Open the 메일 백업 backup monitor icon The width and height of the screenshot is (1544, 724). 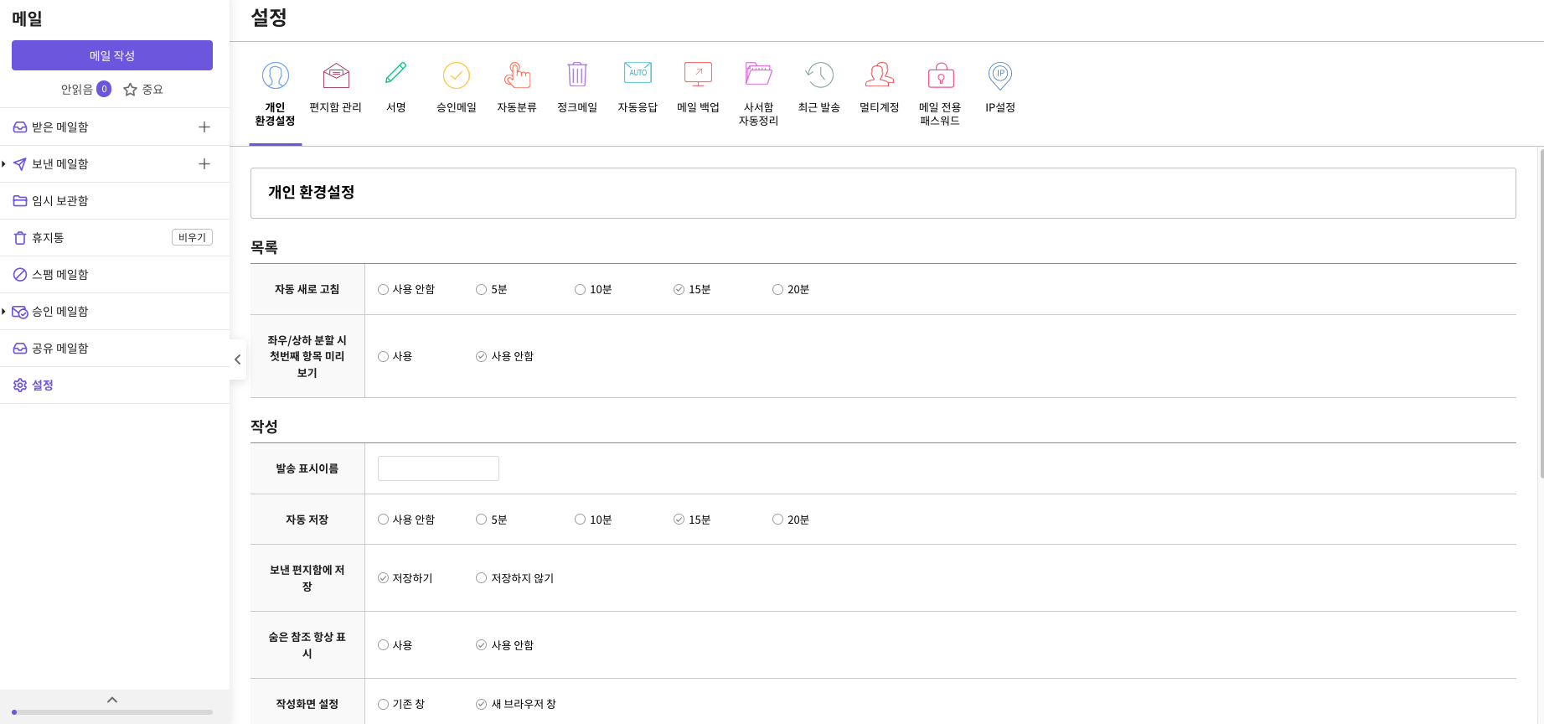point(698,75)
